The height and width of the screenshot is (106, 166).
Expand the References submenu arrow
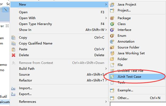[x=106, y=102]
